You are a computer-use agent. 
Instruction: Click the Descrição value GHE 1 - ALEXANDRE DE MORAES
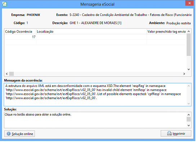point(95,23)
